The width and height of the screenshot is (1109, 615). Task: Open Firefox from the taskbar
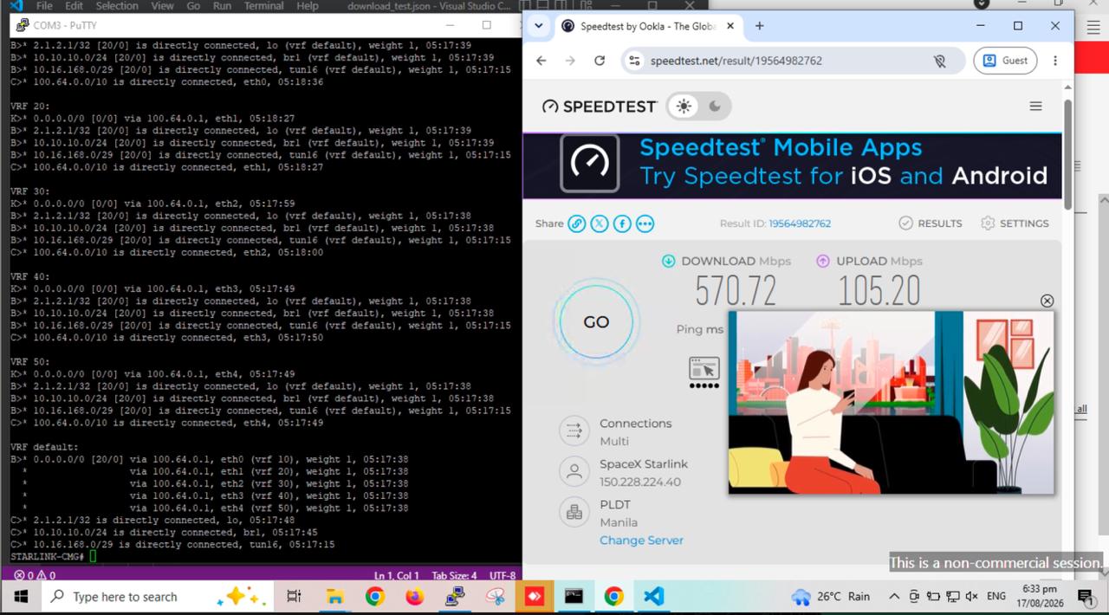414,597
